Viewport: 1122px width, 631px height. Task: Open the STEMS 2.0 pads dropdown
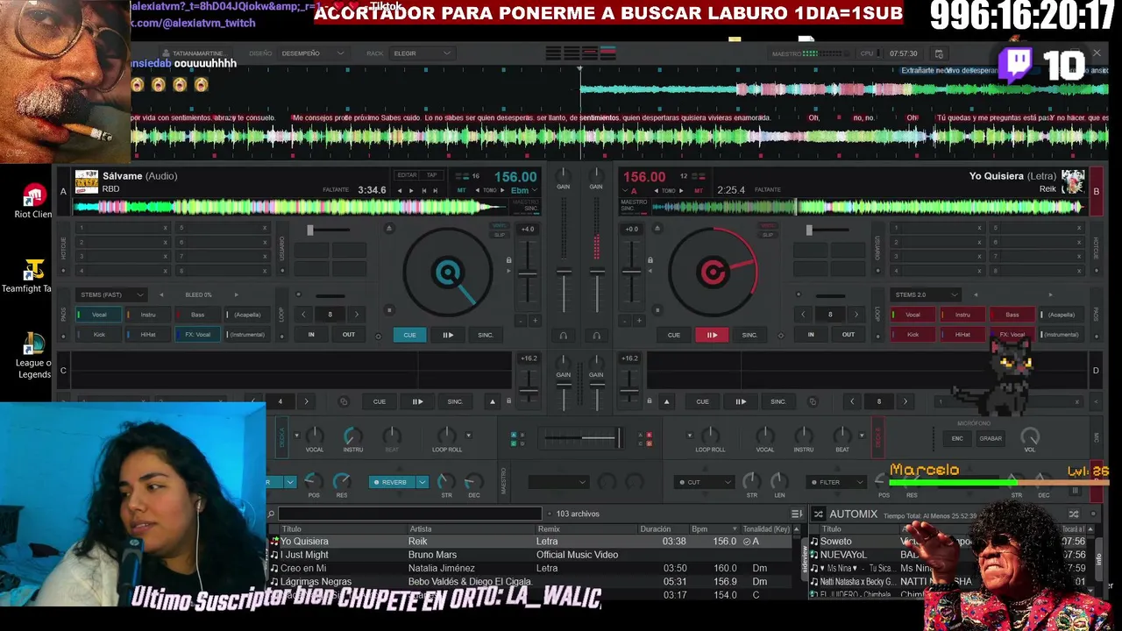click(925, 294)
